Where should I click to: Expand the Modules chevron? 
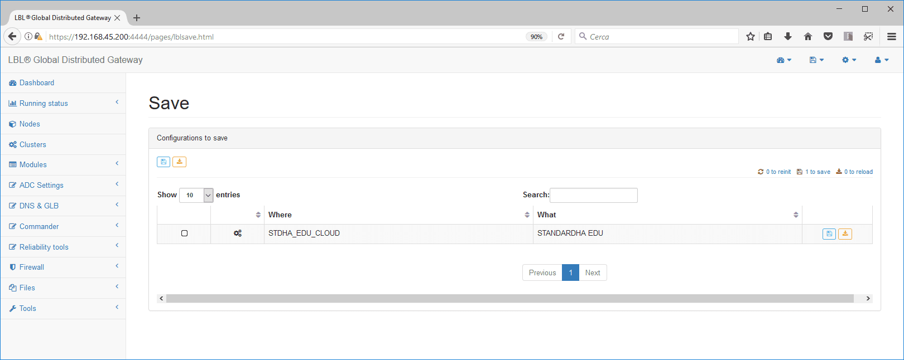tap(117, 163)
